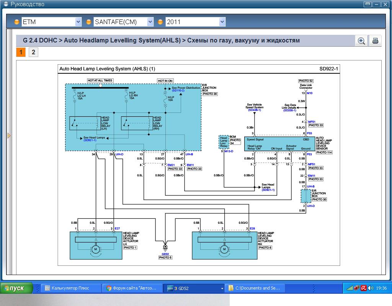Click connector label E28
Viewport: 392px width, 306px height.
252,229
